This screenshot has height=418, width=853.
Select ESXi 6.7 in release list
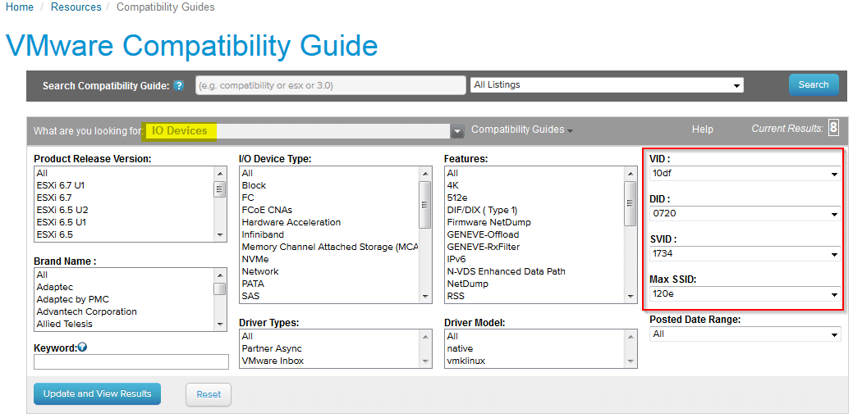coord(54,198)
